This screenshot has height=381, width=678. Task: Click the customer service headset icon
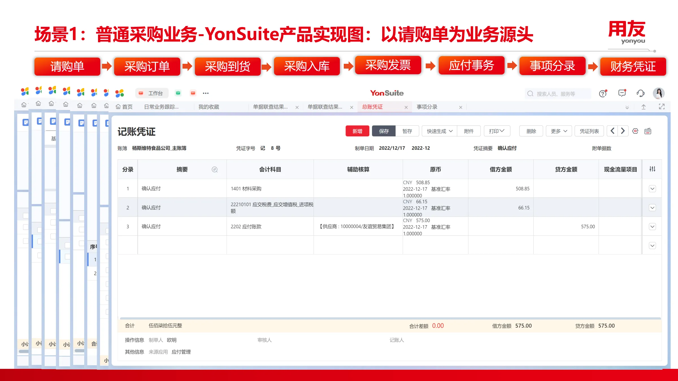coord(640,93)
